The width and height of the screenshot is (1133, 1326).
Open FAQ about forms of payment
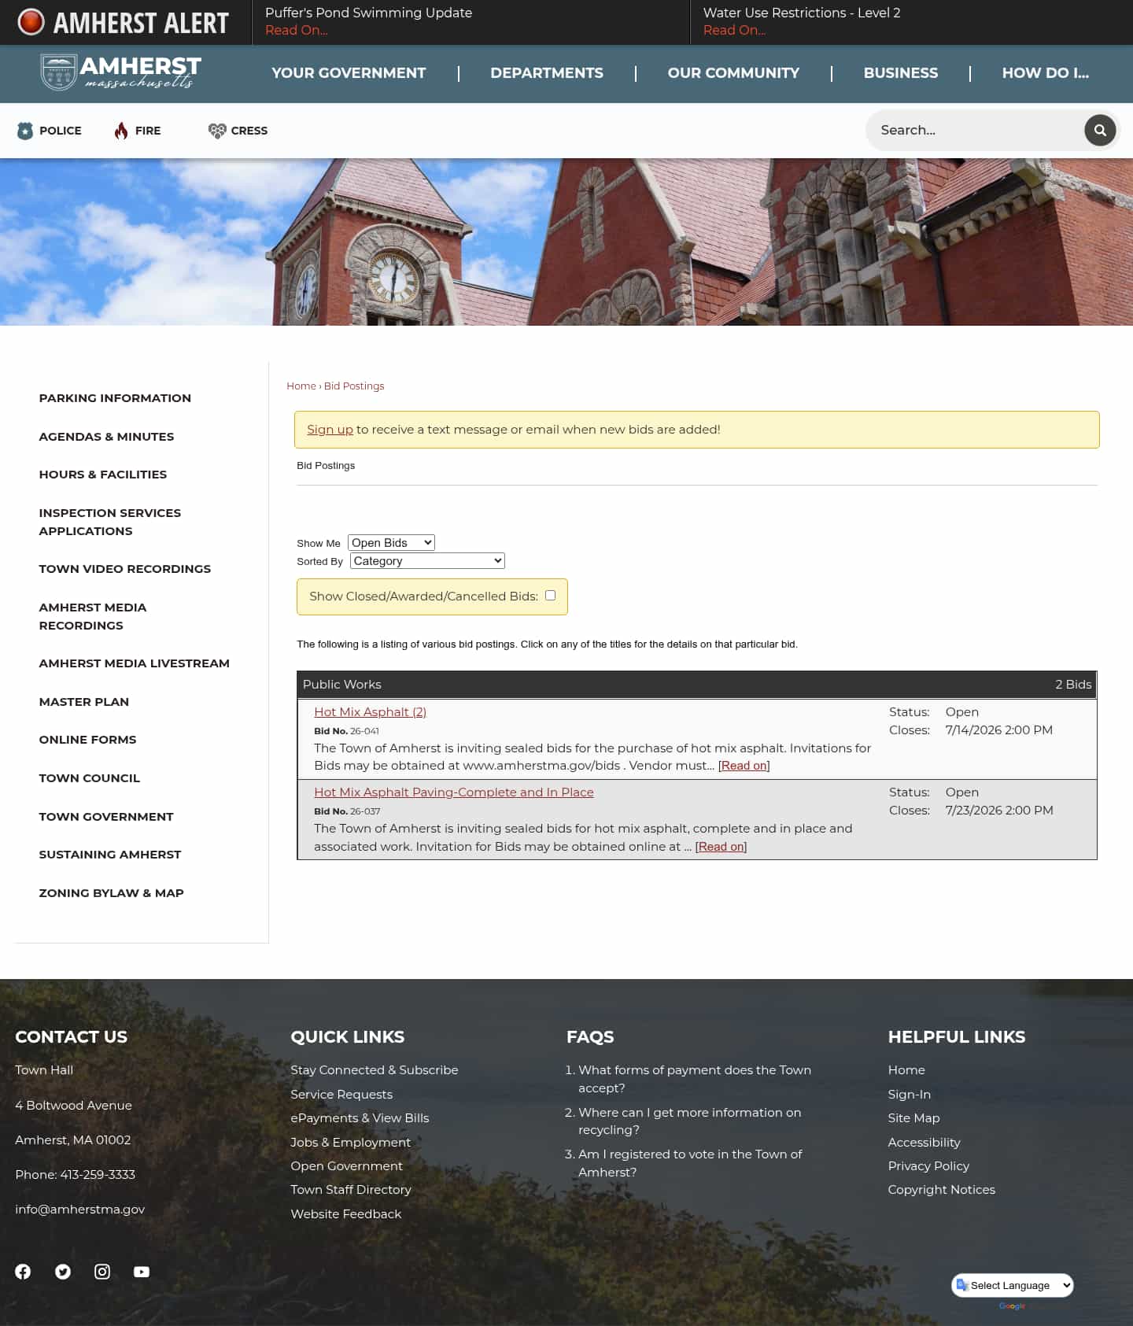(x=695, y=1079)
